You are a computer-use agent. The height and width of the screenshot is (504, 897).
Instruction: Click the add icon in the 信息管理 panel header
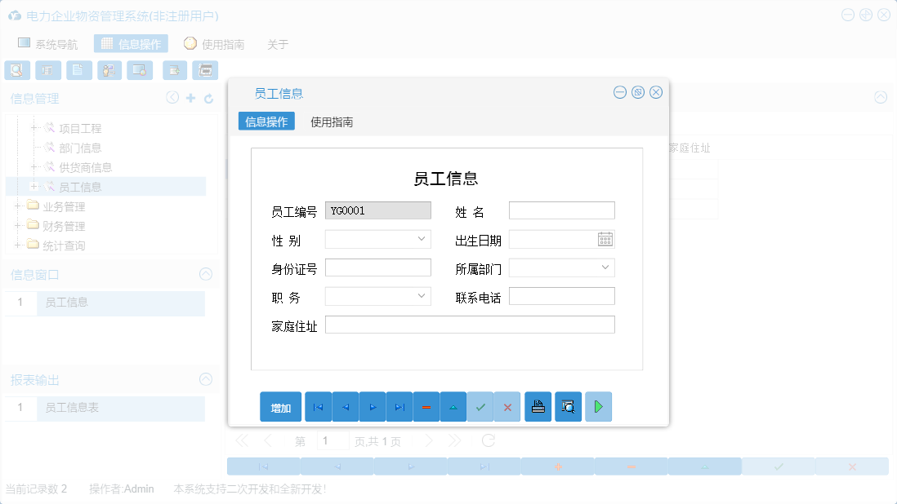click(190, 97)
